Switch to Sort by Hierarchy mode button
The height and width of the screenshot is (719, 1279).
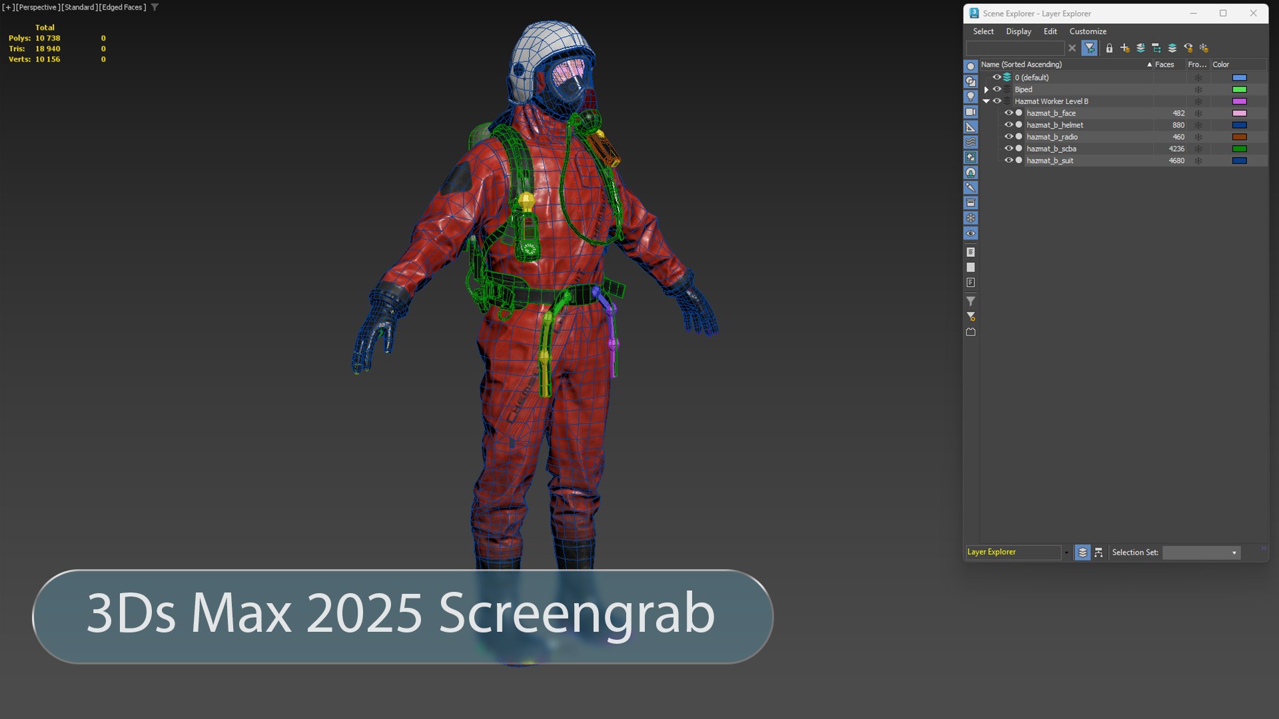[1098, 553]
